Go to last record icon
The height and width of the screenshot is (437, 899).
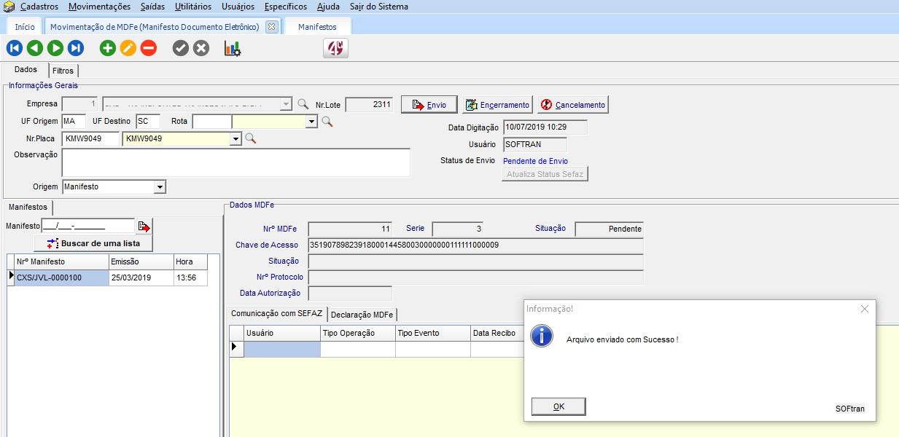[76, 49]
